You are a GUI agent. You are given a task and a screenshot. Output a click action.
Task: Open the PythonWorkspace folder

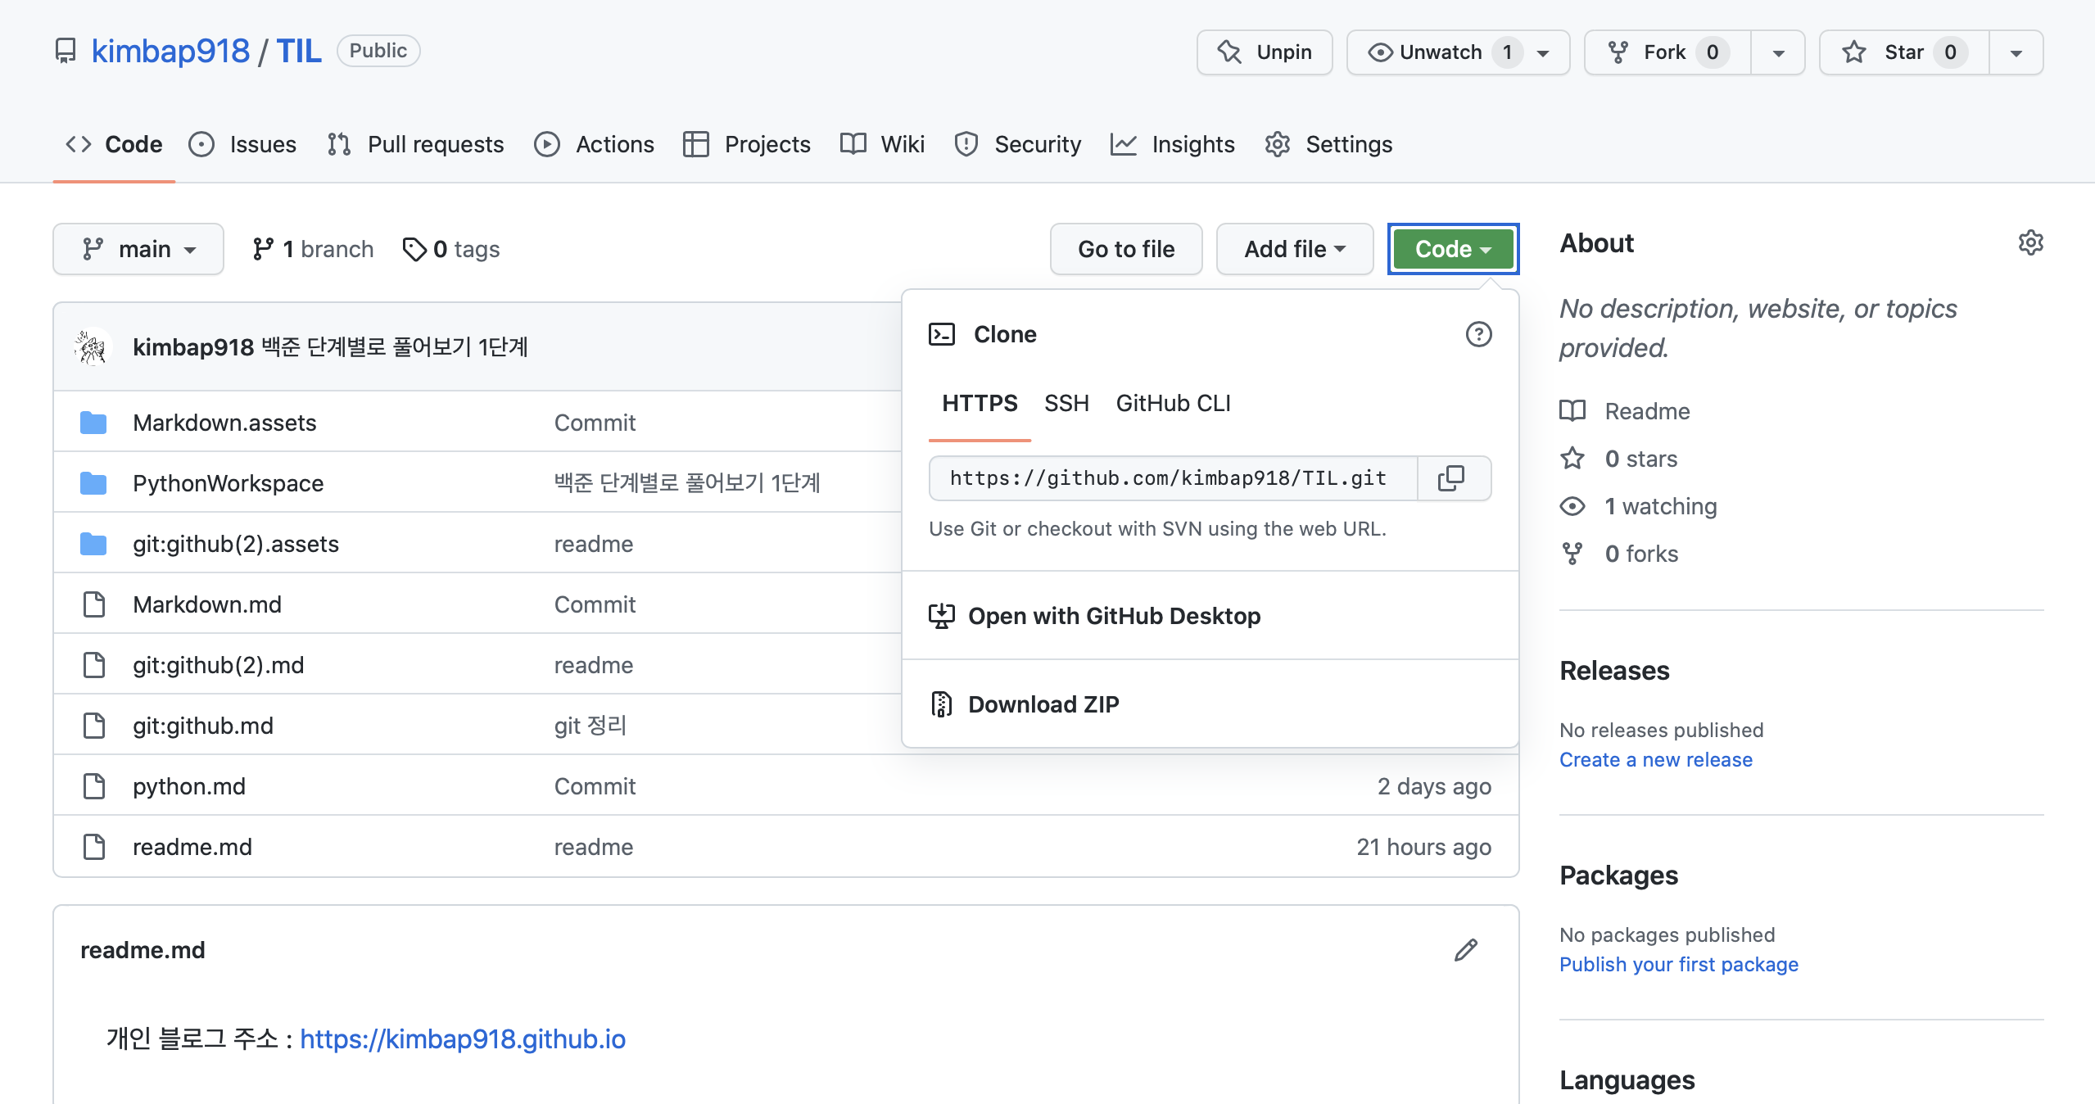tap(228, 483)
